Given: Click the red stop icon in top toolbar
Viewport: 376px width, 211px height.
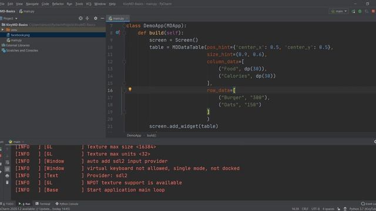Looking at the screenshot, I should coord(373,11).
